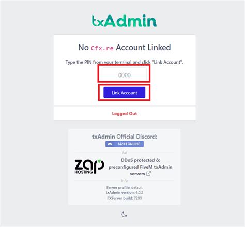Click the Info divider label
This screenshot has width=245, height=227.
click(x=124, y=180)
